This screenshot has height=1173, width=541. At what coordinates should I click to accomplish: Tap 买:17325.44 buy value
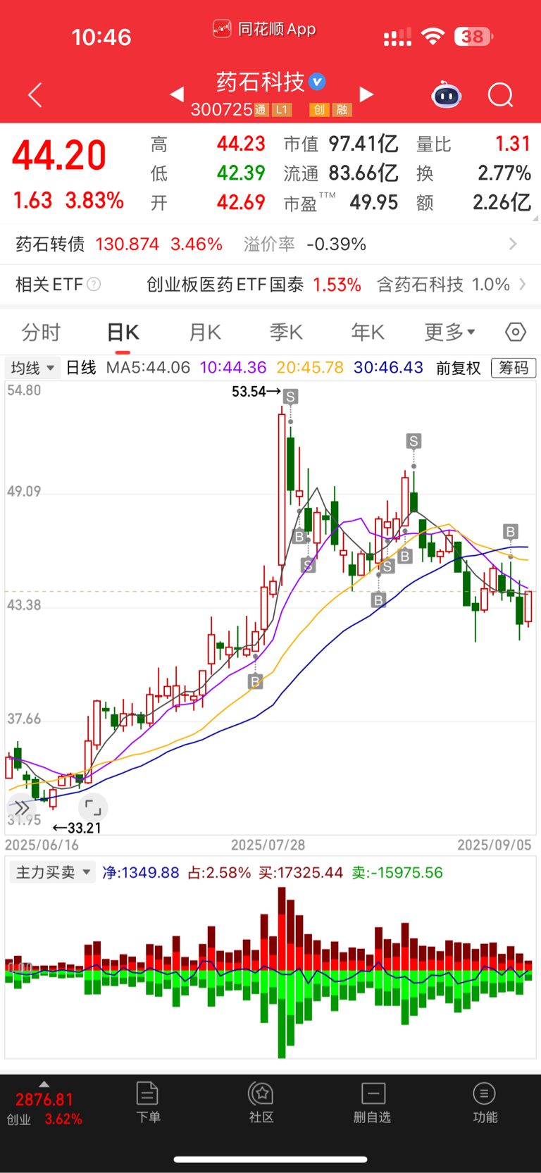[x=301, y=873]
